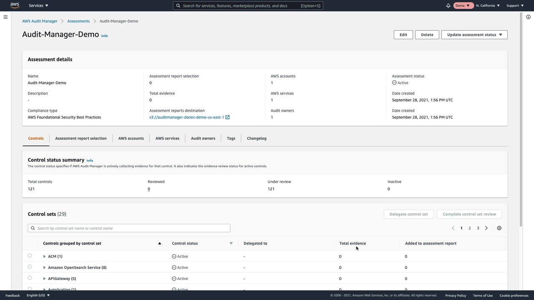
Task: Go to next page of control sets
Action: (486, 228)
